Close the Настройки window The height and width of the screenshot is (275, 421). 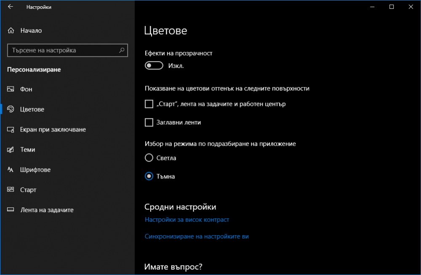pos(411,7)
